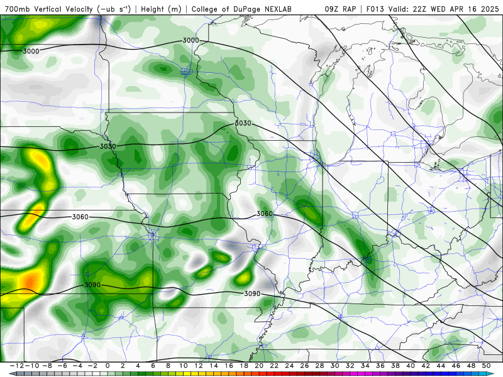
Task: Click the 40 value on the color scale
Action: (411, 366)
